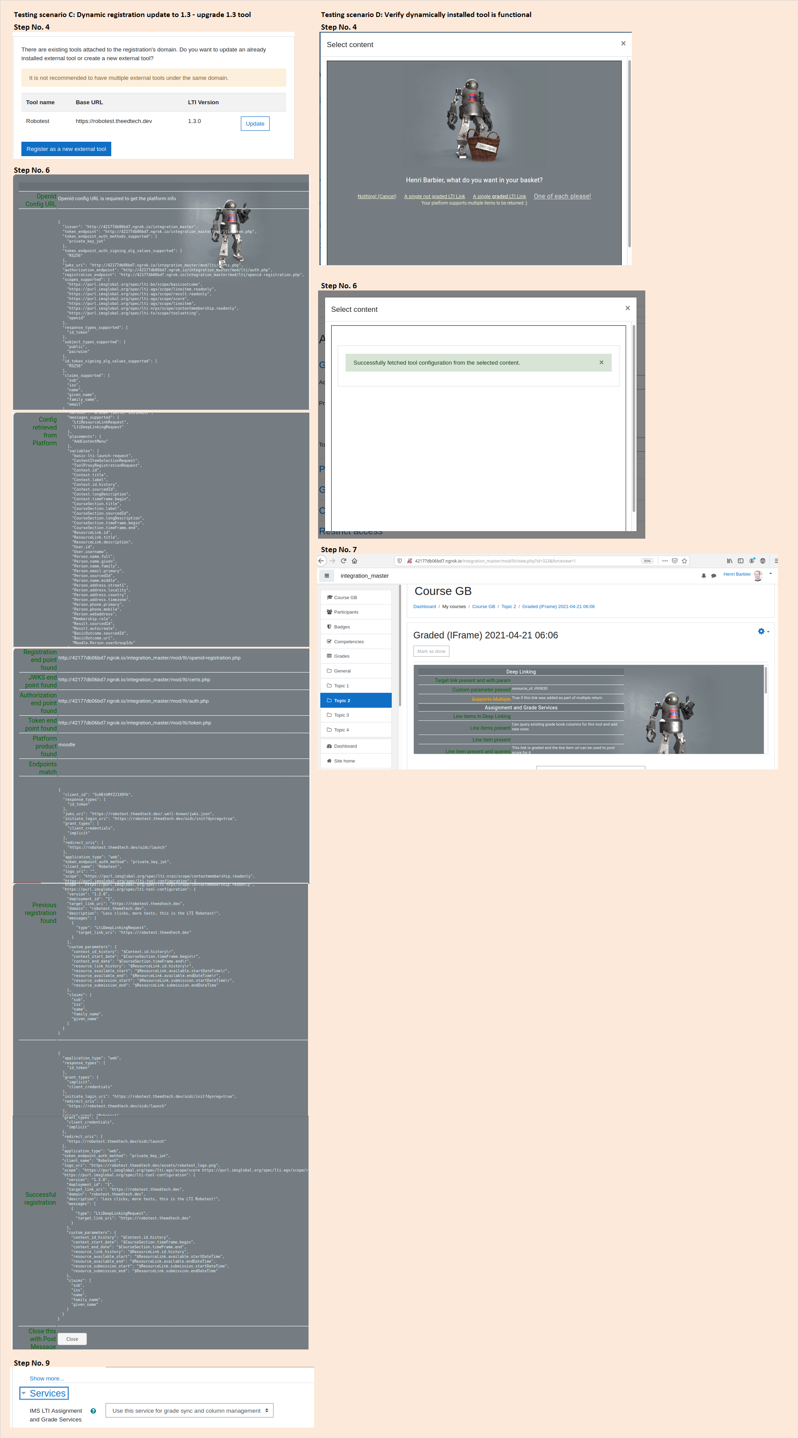798x1438 pixels.
Task: Click the Pocket save icon
Action: pyautogui.click(x=675, y=561)
